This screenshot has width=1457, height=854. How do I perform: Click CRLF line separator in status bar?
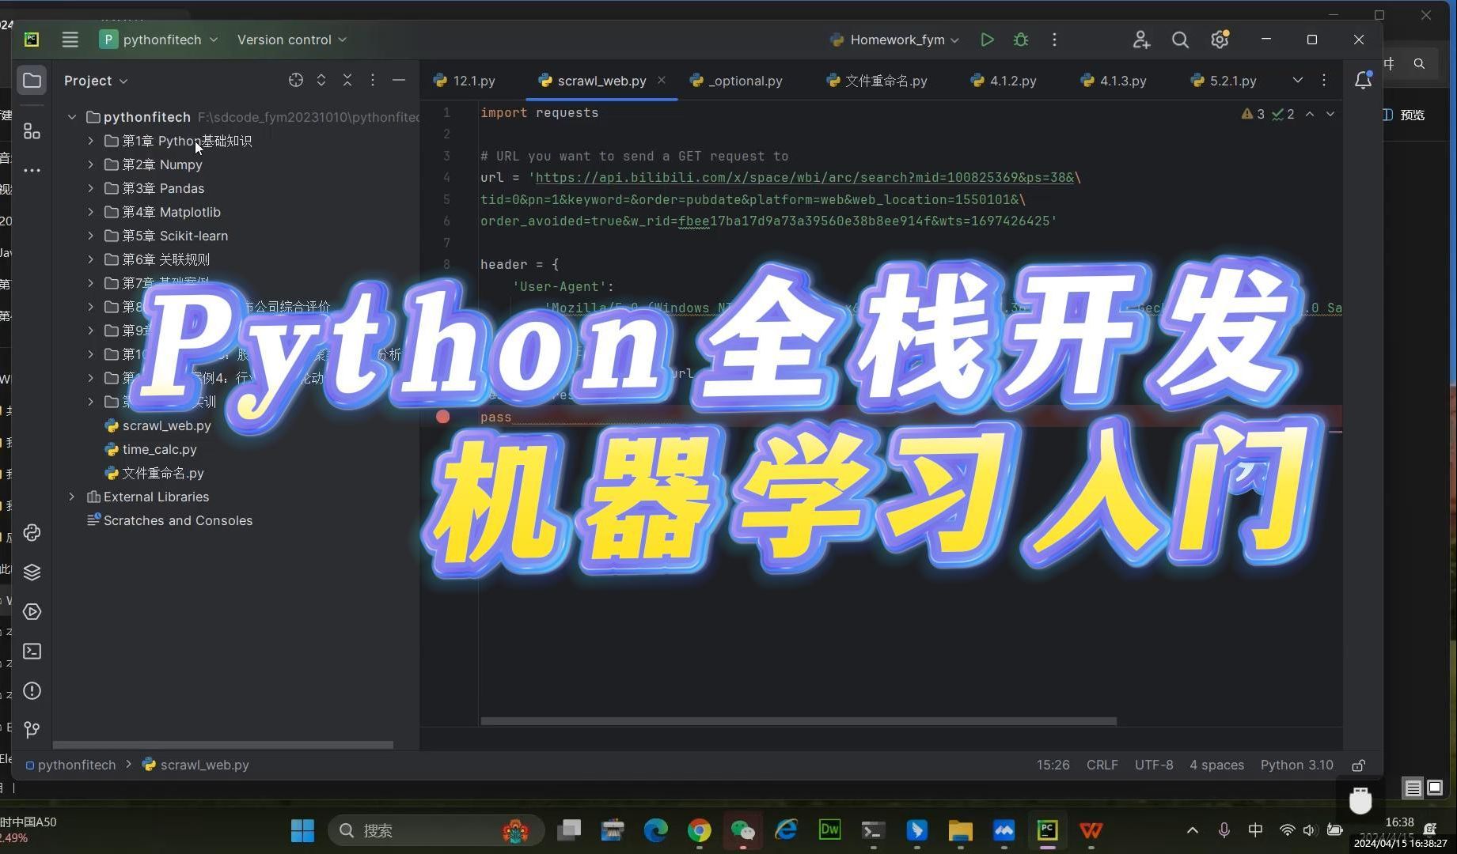(x=1102, y=765)
